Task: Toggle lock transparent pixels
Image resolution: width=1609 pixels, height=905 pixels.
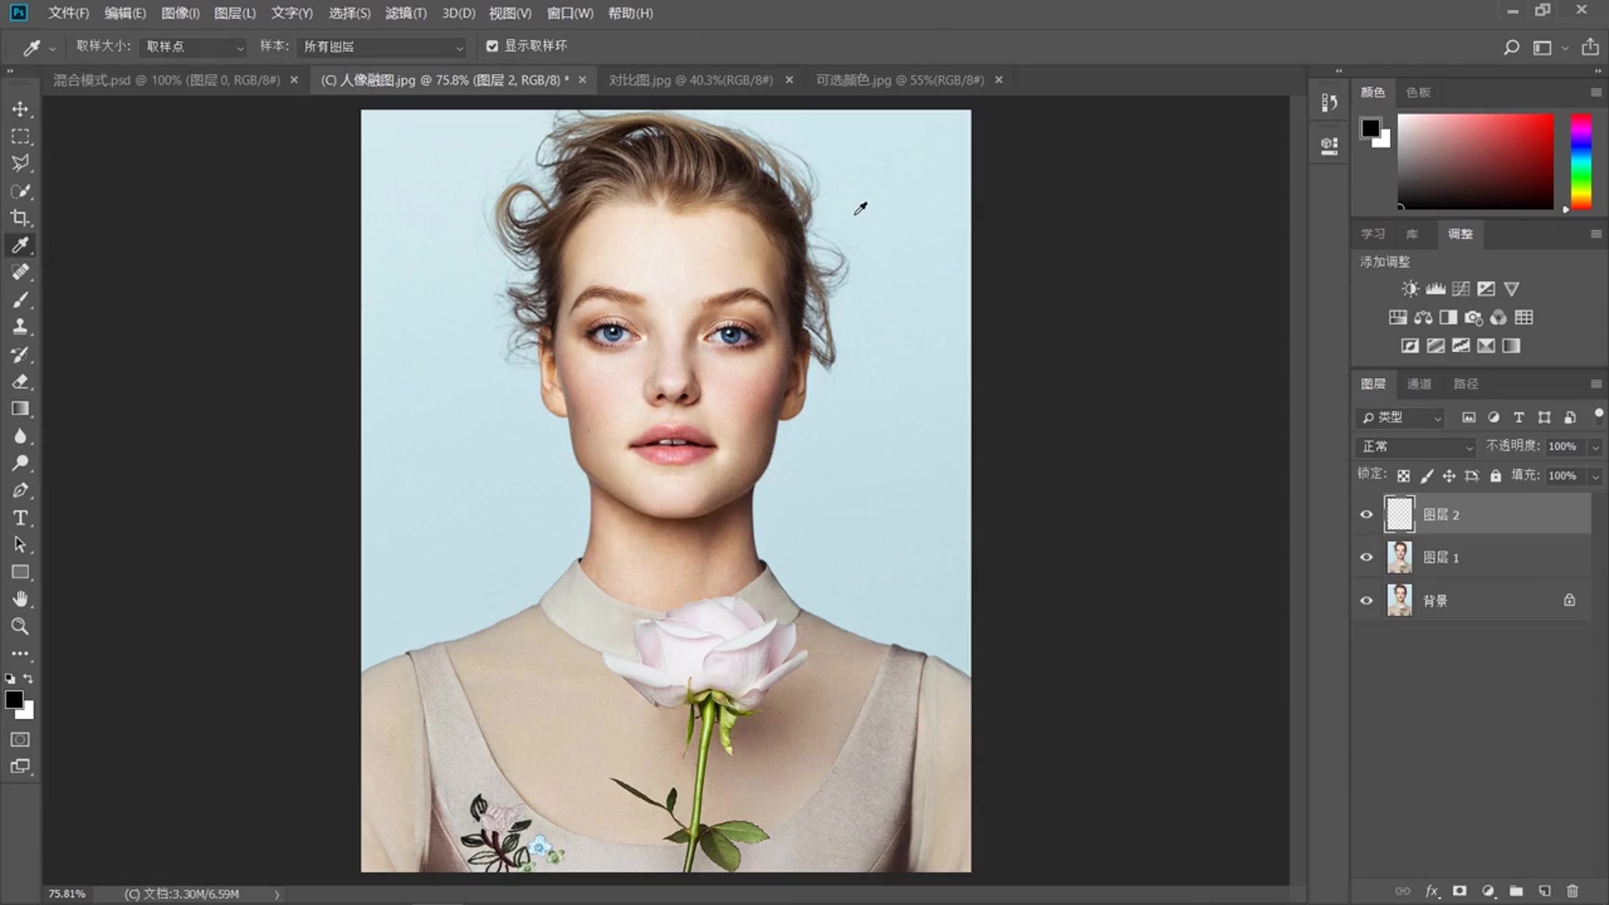Action: coord(1404,476)
